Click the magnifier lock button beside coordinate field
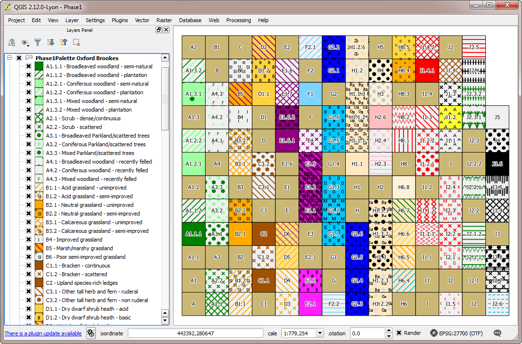This screenshot has width=522, height=344. [x=91, y=333]
